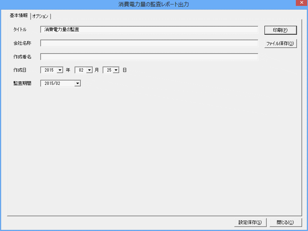Click the ファイル保存(O) button
The height and width of the screenshot is (231, 308).
[x=280, y=44]
